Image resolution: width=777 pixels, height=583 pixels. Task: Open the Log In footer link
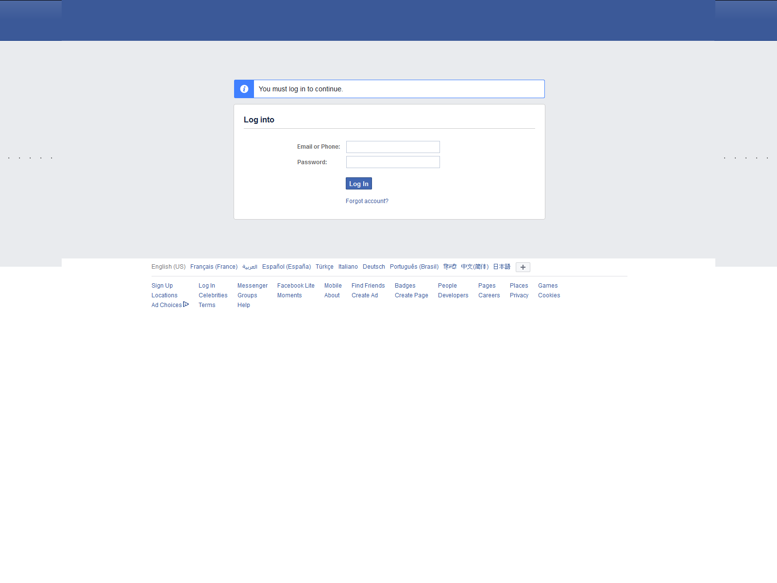[207, 286]
